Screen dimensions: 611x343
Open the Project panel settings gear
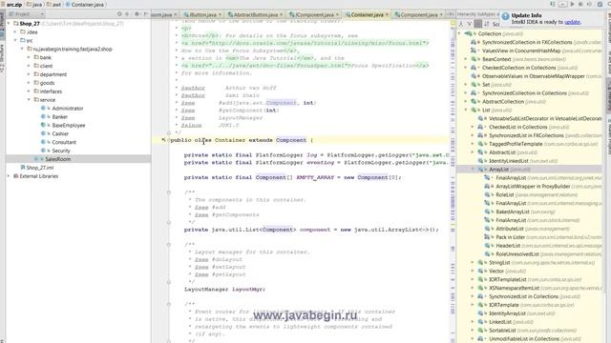[137, 14]
